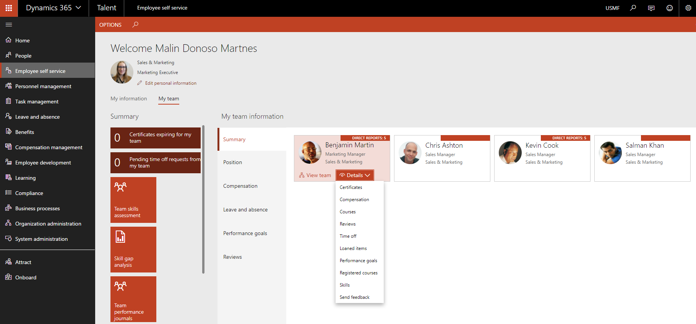Screen dimensions: 696x324
Task: Choose Performance goals from the Details menu
Action: (x=359, y=261)
